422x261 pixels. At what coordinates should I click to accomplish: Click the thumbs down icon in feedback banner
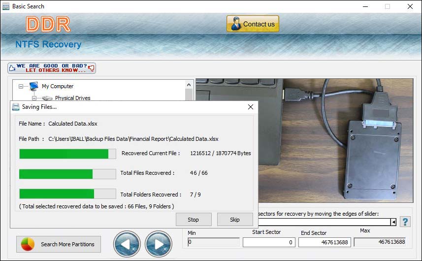coord(92,68)
